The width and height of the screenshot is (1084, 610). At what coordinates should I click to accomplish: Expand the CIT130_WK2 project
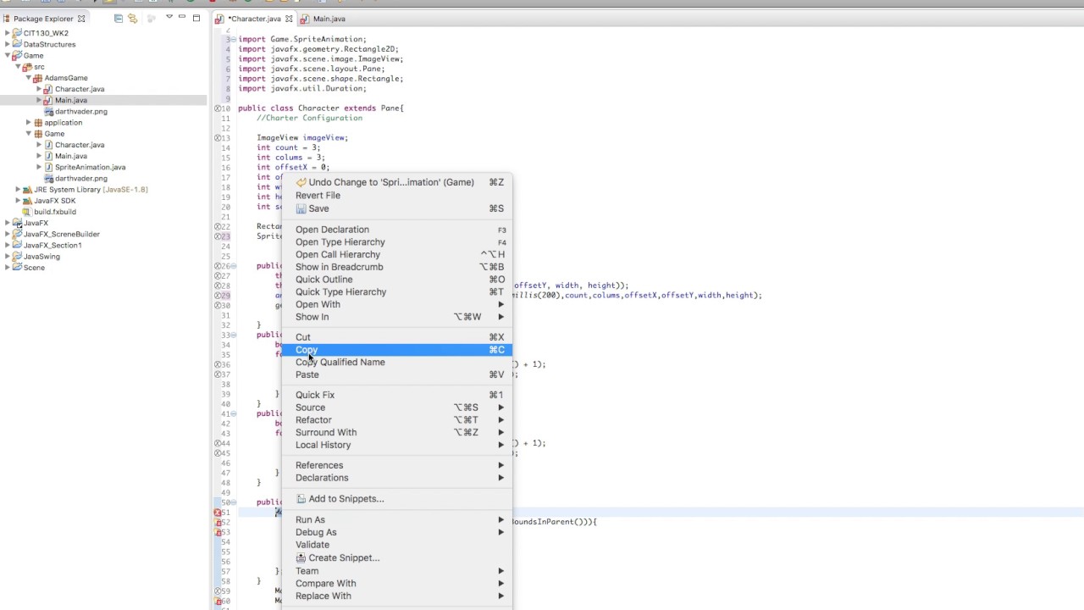click(x=8, y=33)
